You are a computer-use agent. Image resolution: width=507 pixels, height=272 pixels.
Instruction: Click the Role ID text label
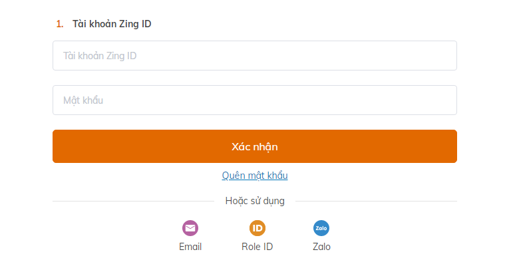[257, 247]
